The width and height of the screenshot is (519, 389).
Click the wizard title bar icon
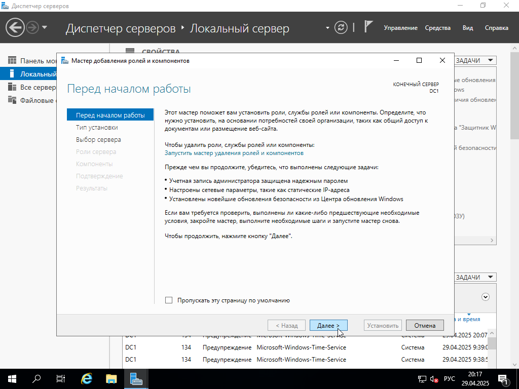point(65,61)
